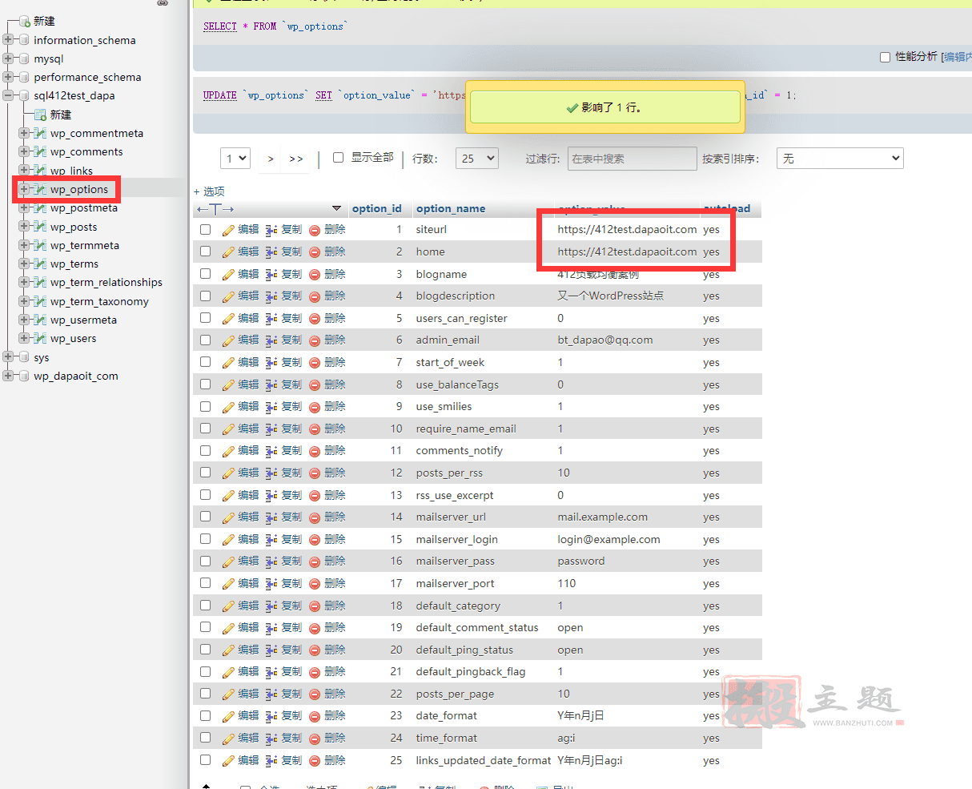
Task: Click the table icon next to wp_commentmeta
Action: pyautogui.click(x=39, y=133)
